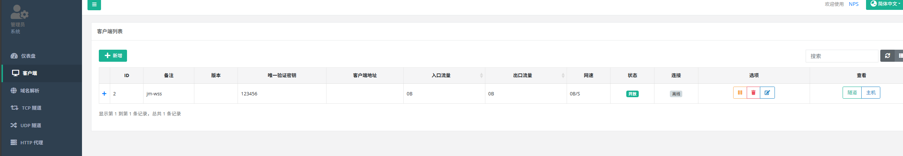The width and height of the screenshot is (903, 156).
Task: Click the 新增 add client button
Action: click(x=113, y=56)
